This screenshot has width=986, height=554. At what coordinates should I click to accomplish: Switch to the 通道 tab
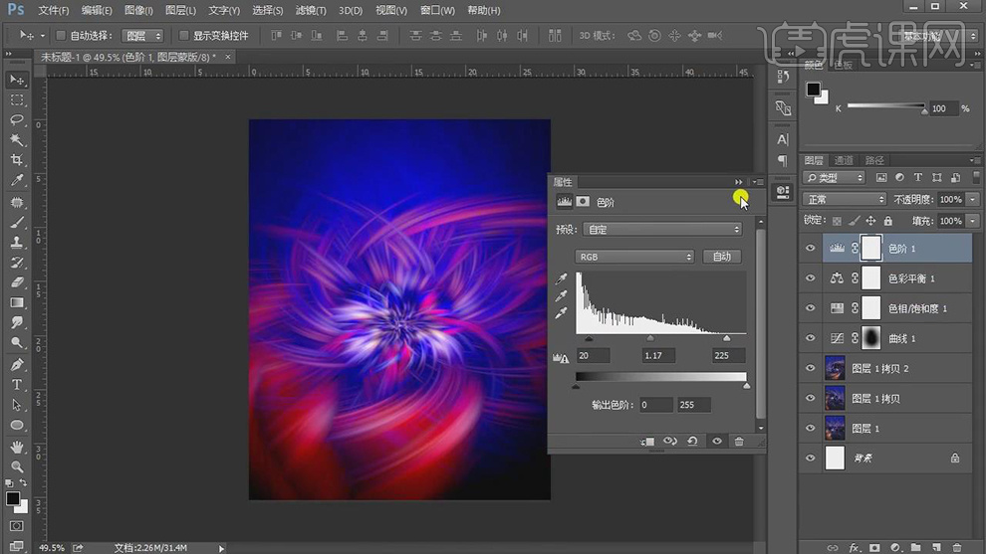[x=844, y=160]
